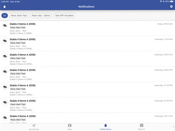Click car icon of Yesterday 11:44 PM notification
This screenshot has height=131, width=175.
tap(5, 41)
